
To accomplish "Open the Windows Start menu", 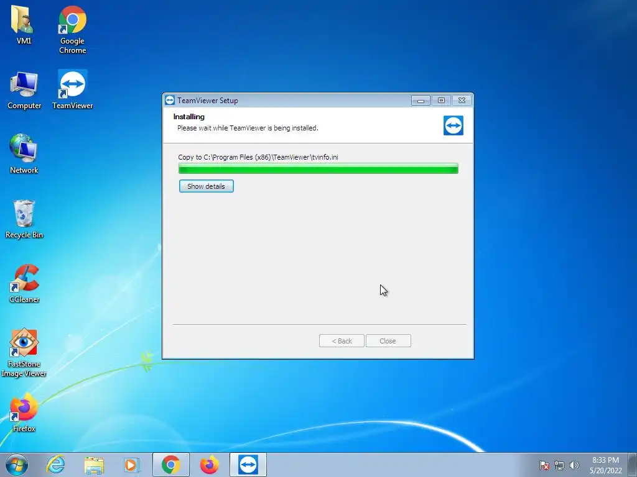I will pyautogui.click(x=17, y=465).
